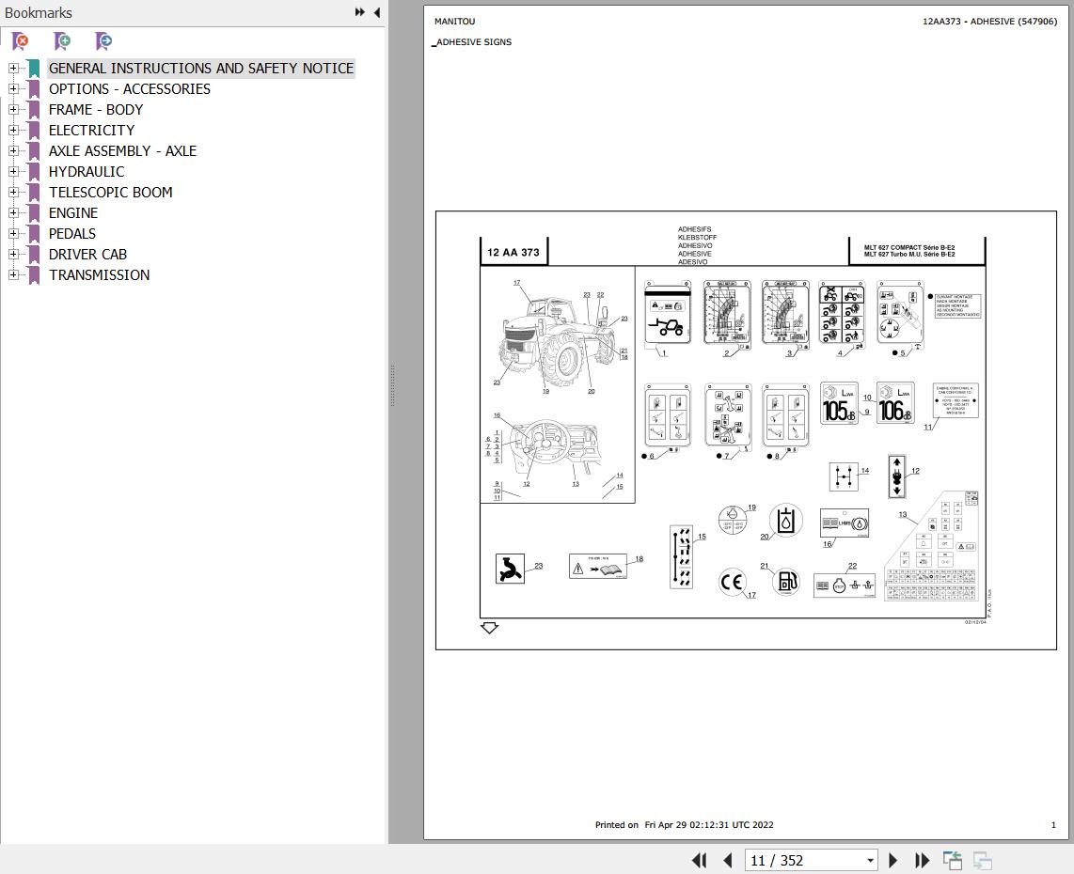Click the delete bookmark icon
The height and width of the screenshot is (874, 1074).
(21, 41)
